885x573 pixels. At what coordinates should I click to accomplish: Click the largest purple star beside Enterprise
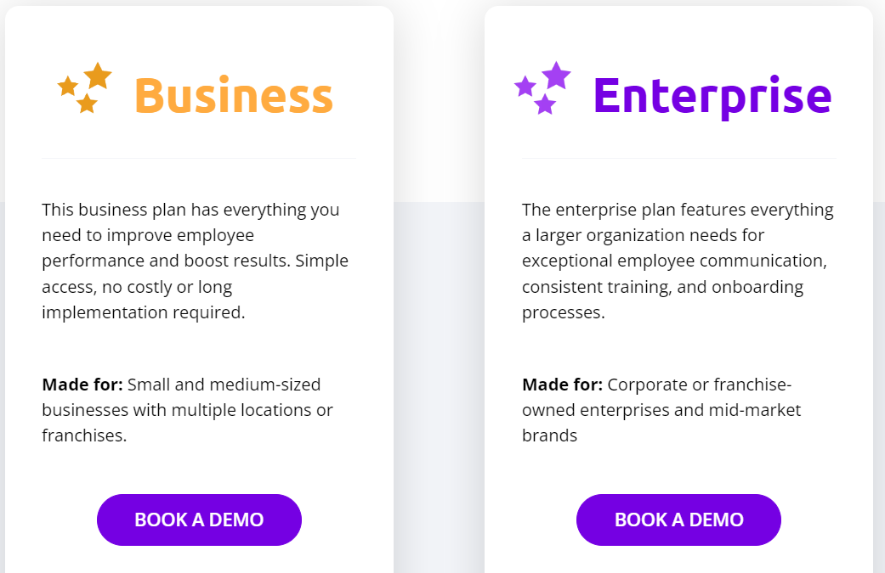tap(556, 76)
